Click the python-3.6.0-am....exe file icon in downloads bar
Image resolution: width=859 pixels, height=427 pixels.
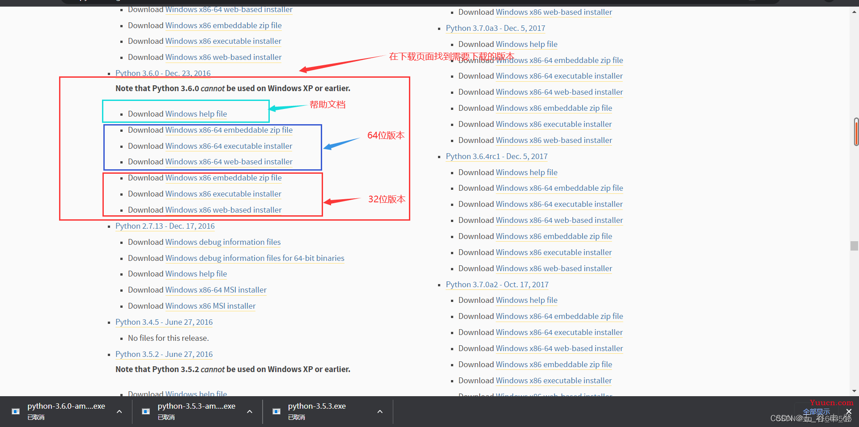(x=16, y=411)
